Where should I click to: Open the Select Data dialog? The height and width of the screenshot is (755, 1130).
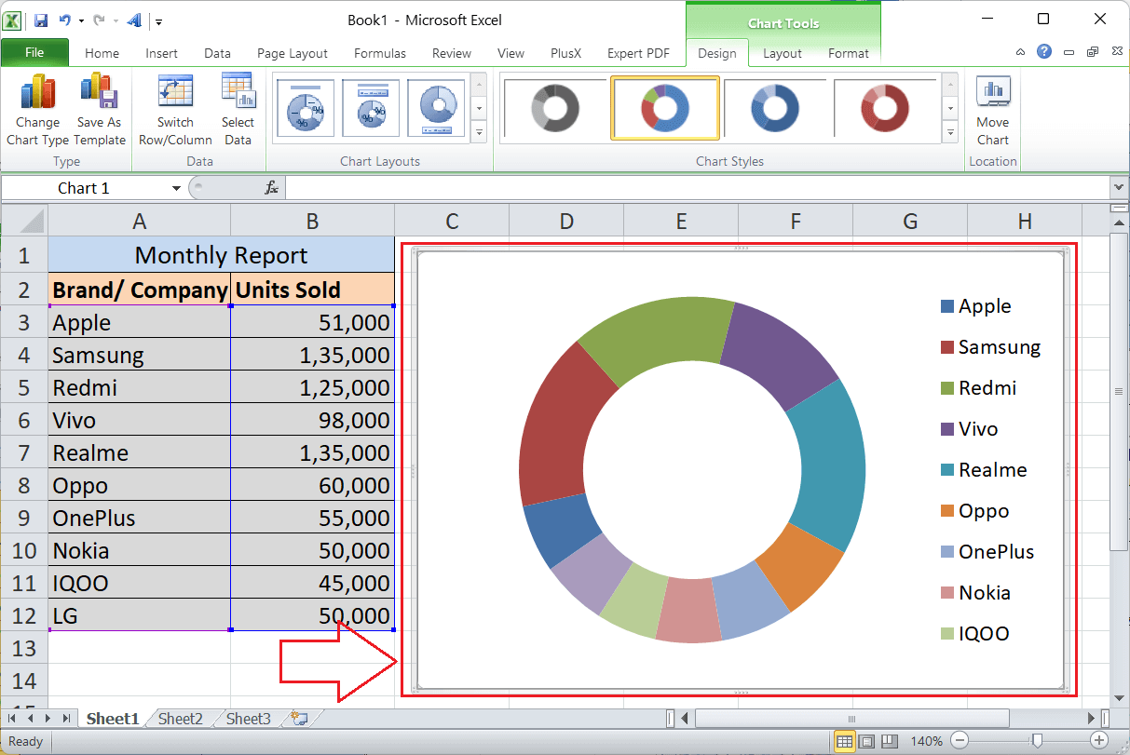(x=238, y=109)
